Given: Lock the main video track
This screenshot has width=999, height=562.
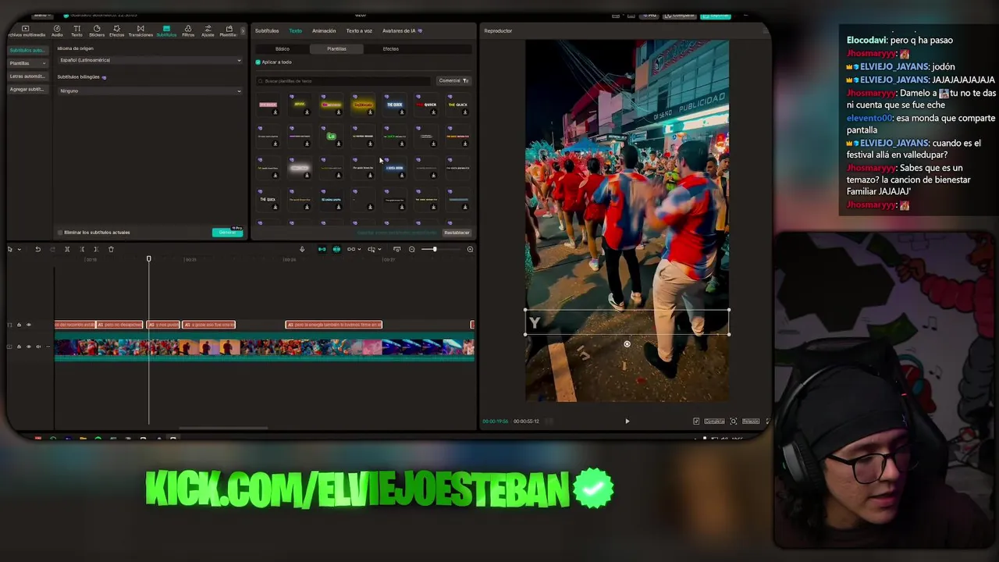Looking at the screenshot, I should (19, 347).
